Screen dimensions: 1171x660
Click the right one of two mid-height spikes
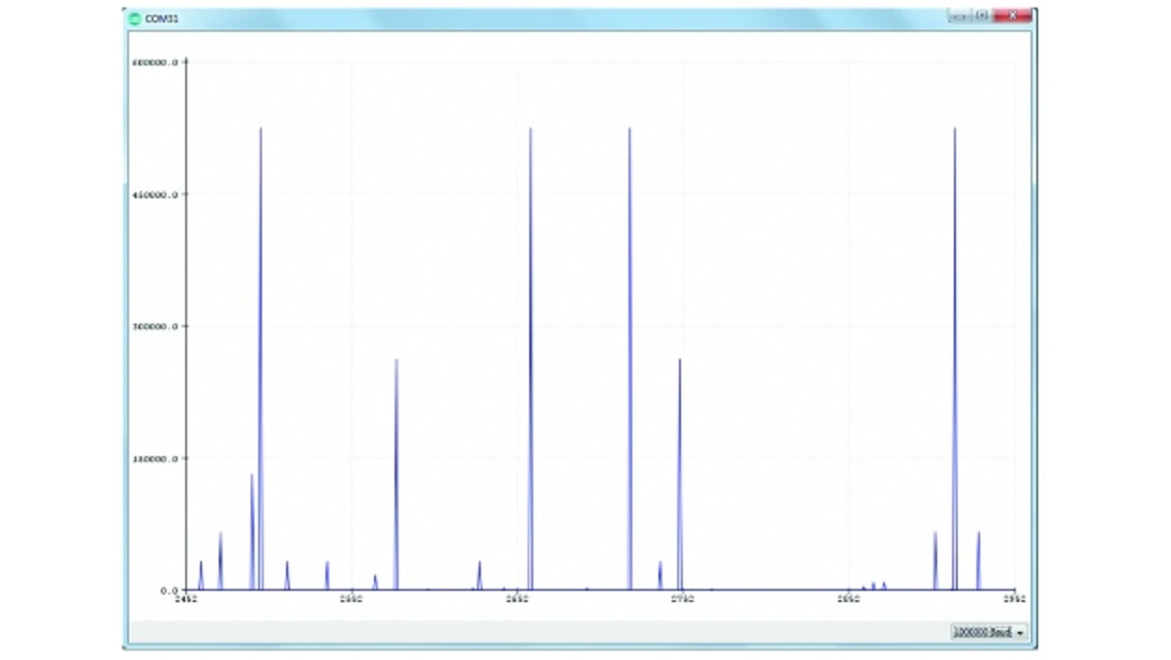click(x=679, y=361)
